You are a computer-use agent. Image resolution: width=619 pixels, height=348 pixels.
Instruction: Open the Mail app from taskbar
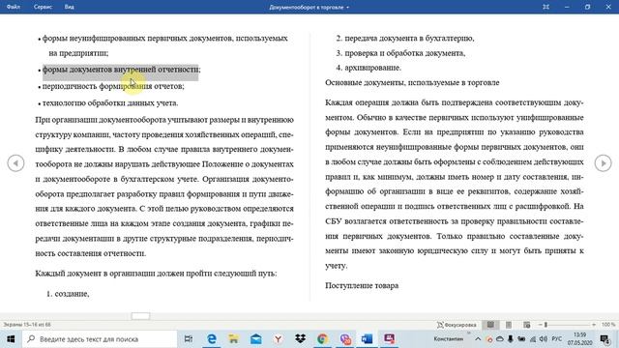tap(255, 339)
